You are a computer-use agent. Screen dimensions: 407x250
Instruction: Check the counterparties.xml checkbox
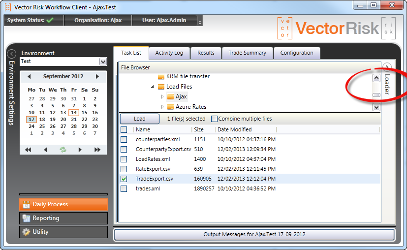[124, 139]
